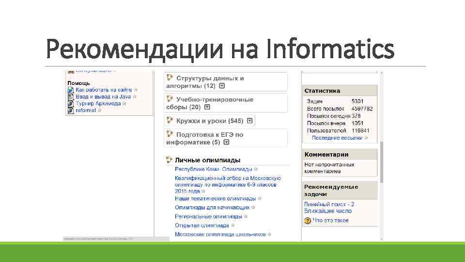This screenshot has height=262, width=465.
Task: Open 'Наши тематические олимпиады' link
Action: tap(215, 198)
